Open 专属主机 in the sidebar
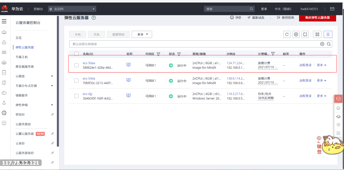The height and width of the screenshot is (170, 344). pyautogui.click(x=22, y=57)
